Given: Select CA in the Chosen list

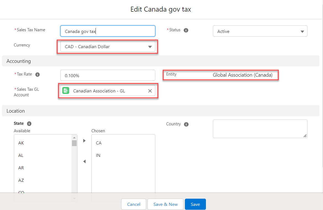Looking at the screenshot, I should [x=99, y=143].
